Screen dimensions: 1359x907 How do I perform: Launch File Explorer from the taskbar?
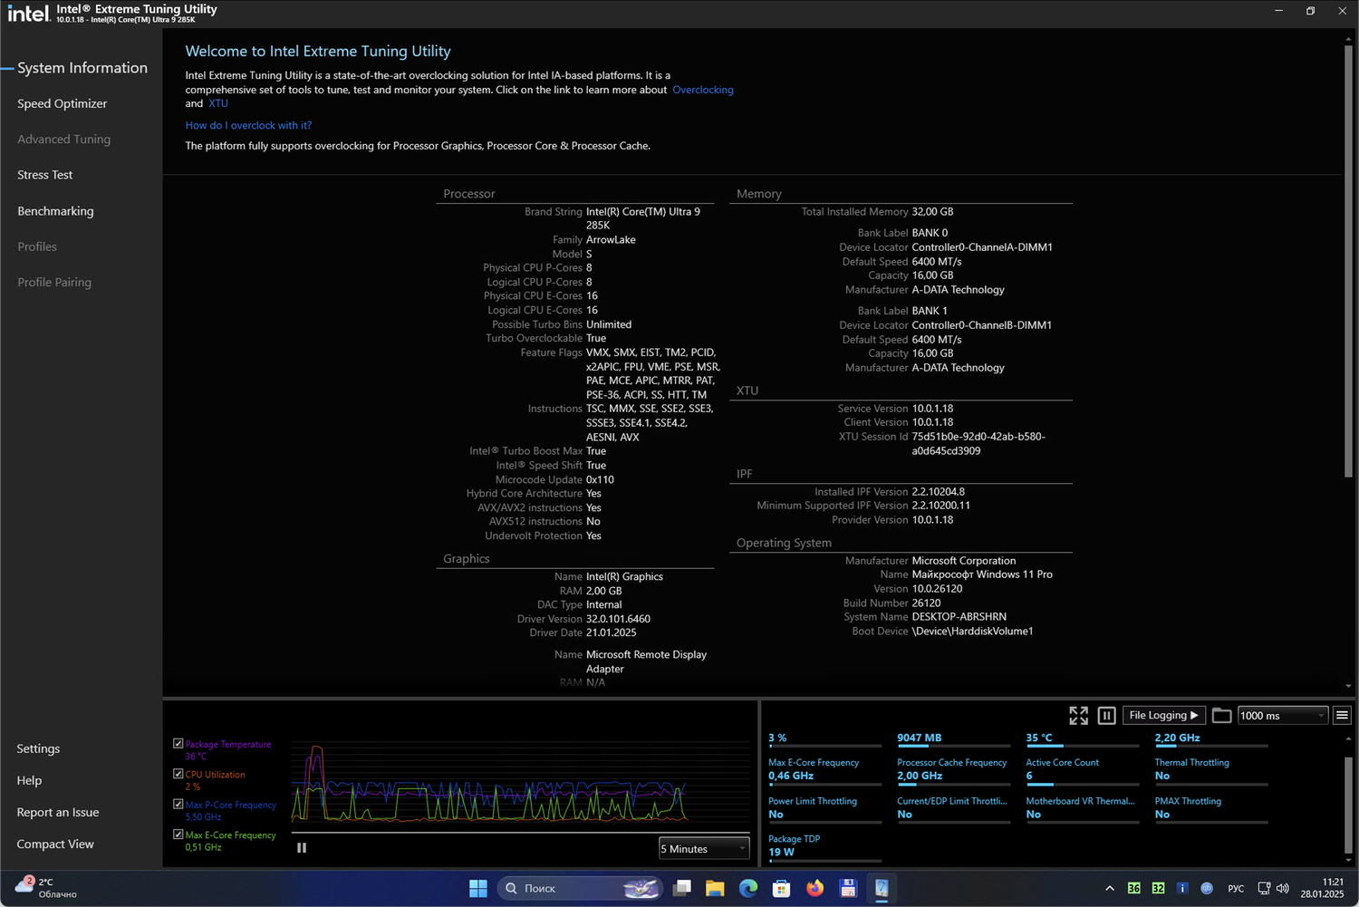pos(715,889)
